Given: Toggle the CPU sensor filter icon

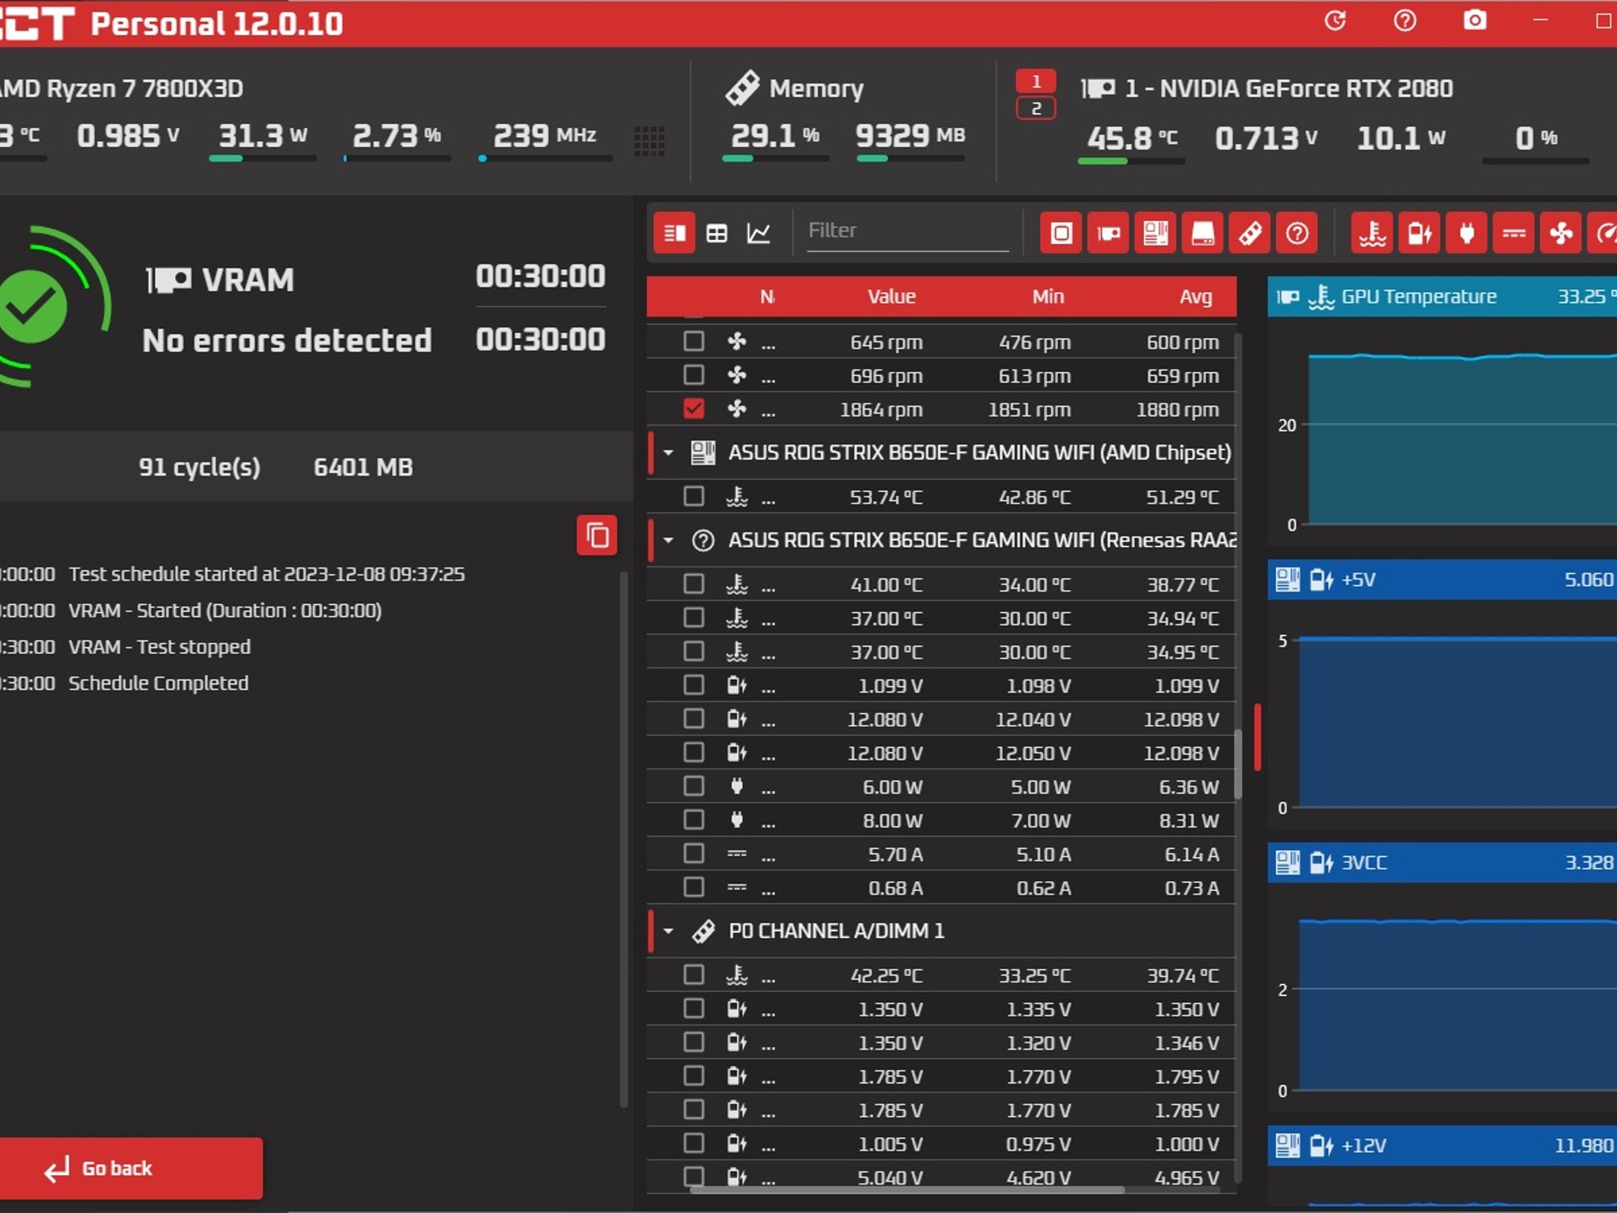Looking at the screenshot, I should click(1061, 233).
